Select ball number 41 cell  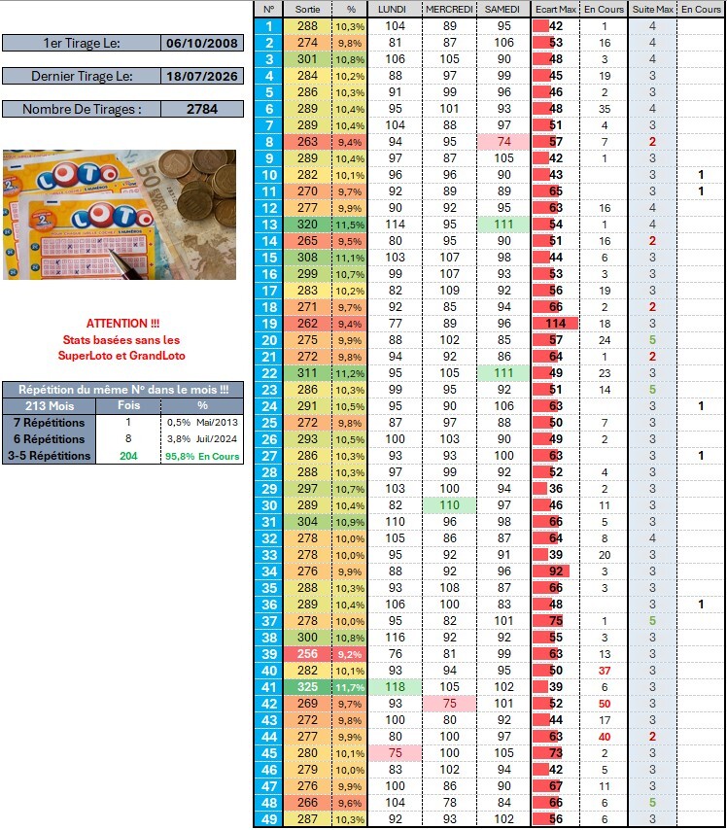[269, 687]
